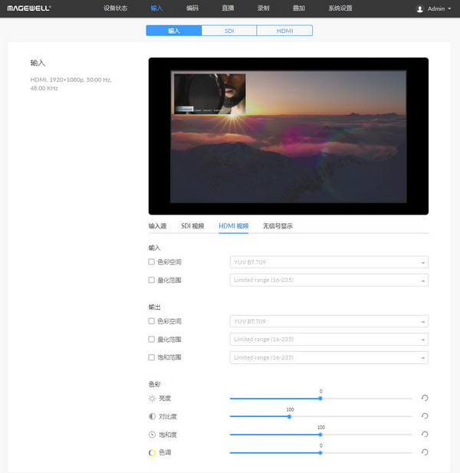Open the Admin account dropdown arrow
Screen dimensions: 460x473
(x=449, y=9)
